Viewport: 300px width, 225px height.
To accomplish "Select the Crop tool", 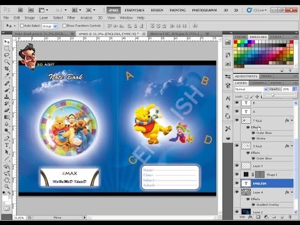I will (x=7, y=69).
